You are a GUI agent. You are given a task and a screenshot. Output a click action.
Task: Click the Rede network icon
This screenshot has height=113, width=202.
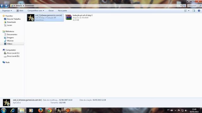(3, 62)
